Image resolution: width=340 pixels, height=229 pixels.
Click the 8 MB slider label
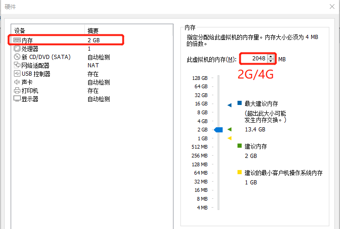202,199
